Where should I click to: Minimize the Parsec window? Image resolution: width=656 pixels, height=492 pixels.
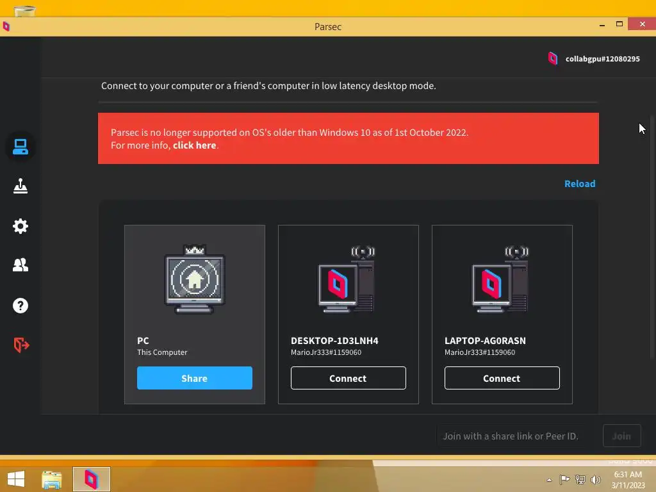[x=602, y=25]
